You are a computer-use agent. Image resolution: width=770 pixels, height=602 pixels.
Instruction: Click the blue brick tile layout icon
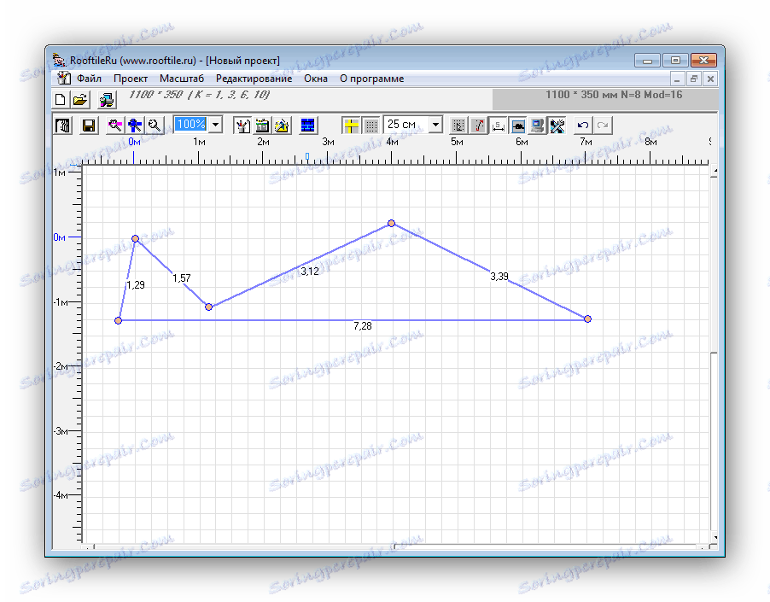tap(308, 126)
